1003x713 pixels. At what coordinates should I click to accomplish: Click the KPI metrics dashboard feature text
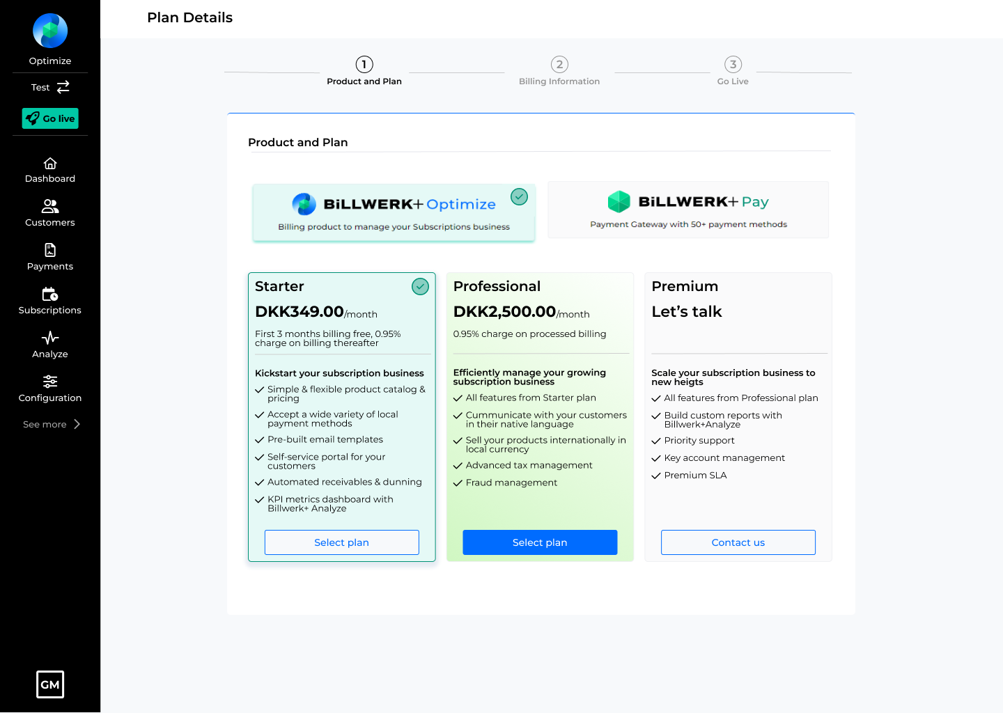tap(330, 503)
